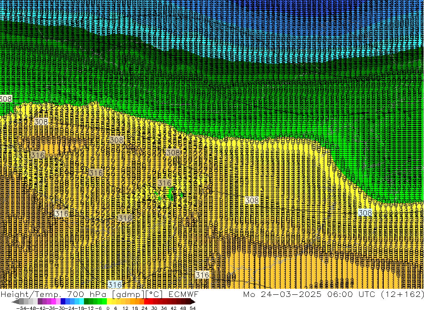Click the blue-highlighted 308 contour label
The height and width of the screenshot is (310, 424).
(x=365, y=213)
